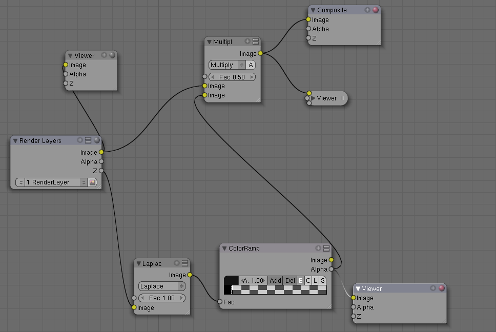Toggle options icon in Laplac node header
The height and width of the screenshot is (332, 496).
(185, 263)
